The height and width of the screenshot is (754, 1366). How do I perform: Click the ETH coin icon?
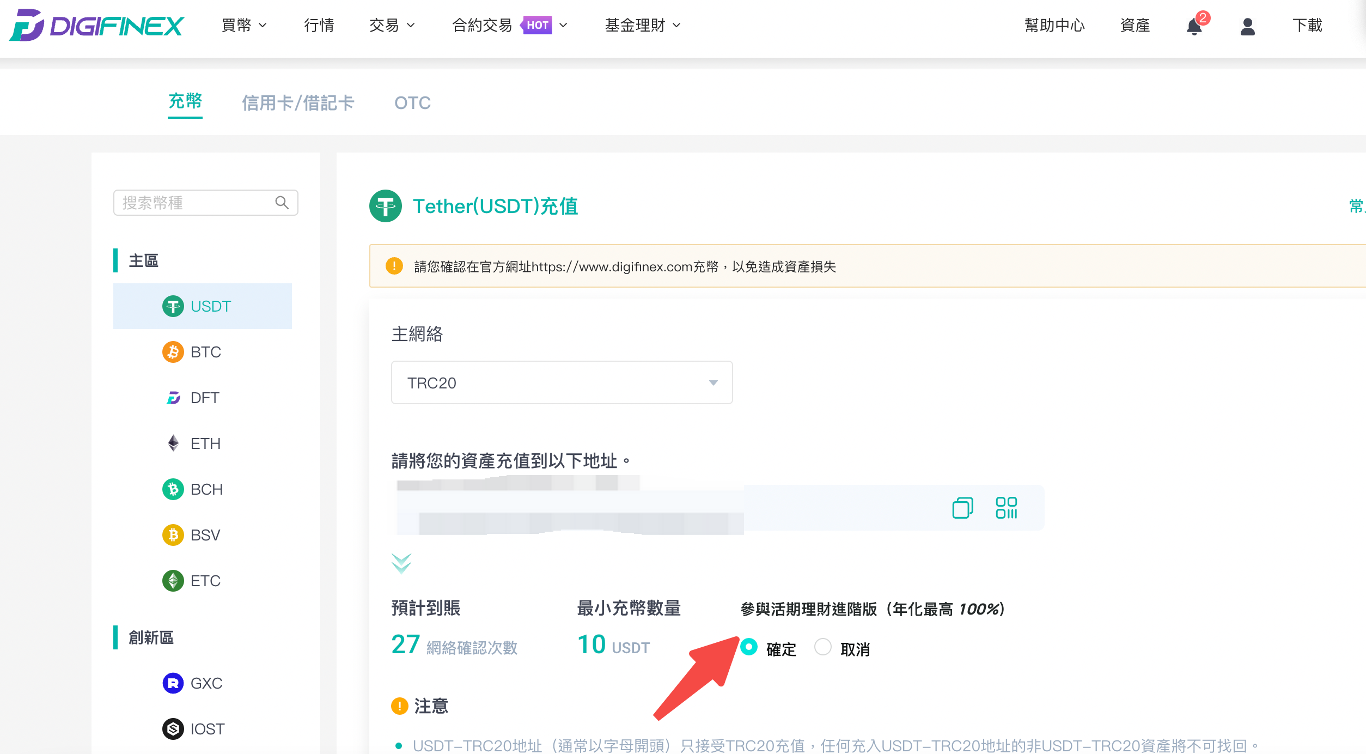click(x=173, y=443)
